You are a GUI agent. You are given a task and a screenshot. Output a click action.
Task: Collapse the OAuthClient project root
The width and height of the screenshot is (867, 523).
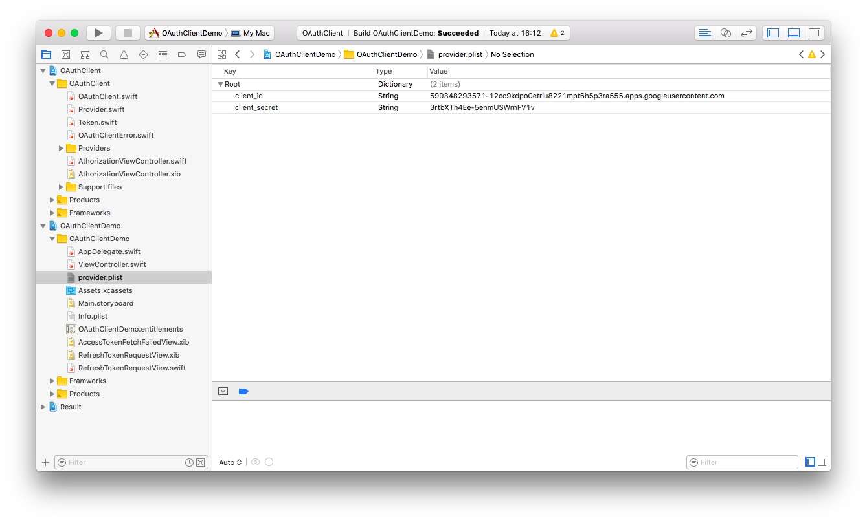(43, 70)
